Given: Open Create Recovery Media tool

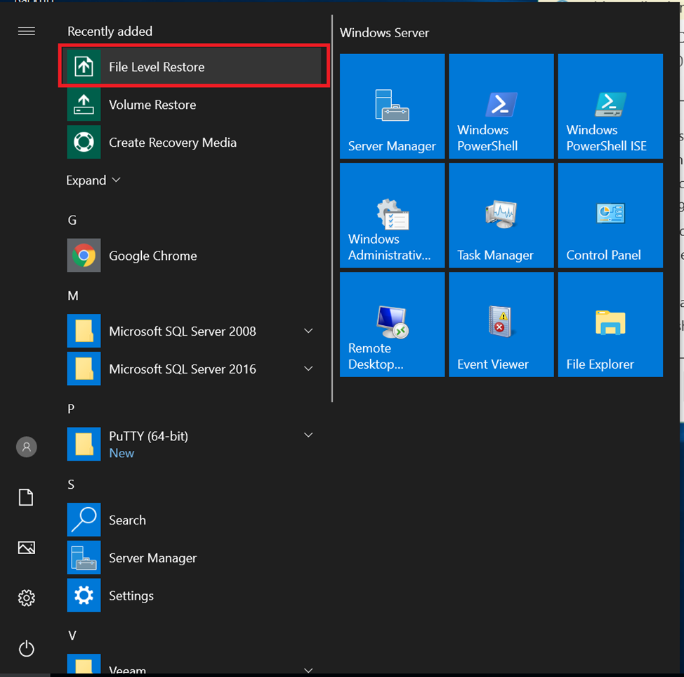Looking at the screenshot, I should tap(172, 143).
